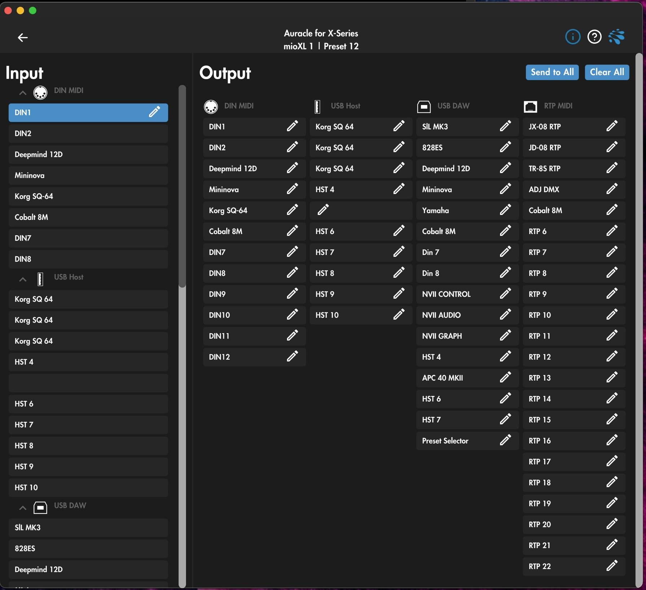This screenshot has height=590, width=646.
Task: Select DIN2 in the Input list
Action: point(88,133)
